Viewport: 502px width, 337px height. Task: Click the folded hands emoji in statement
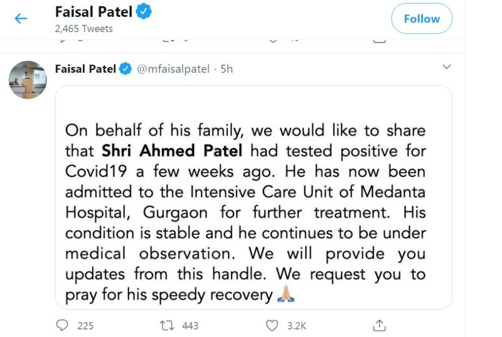286,295
